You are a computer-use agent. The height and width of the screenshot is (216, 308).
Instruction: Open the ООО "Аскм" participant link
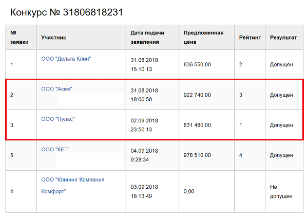point(56,88)
